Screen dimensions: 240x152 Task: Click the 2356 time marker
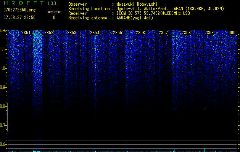pyautogui.click(x=140, y=33)
